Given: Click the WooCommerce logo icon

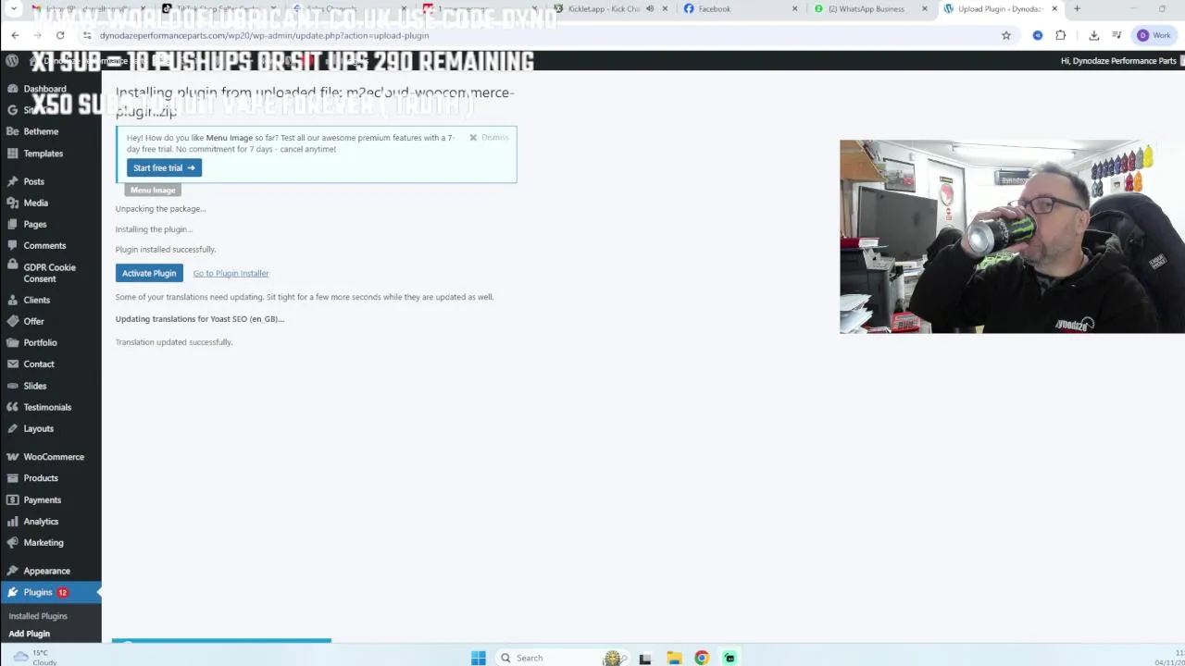Looking at the screenshot, I should (x=12, y=457).
